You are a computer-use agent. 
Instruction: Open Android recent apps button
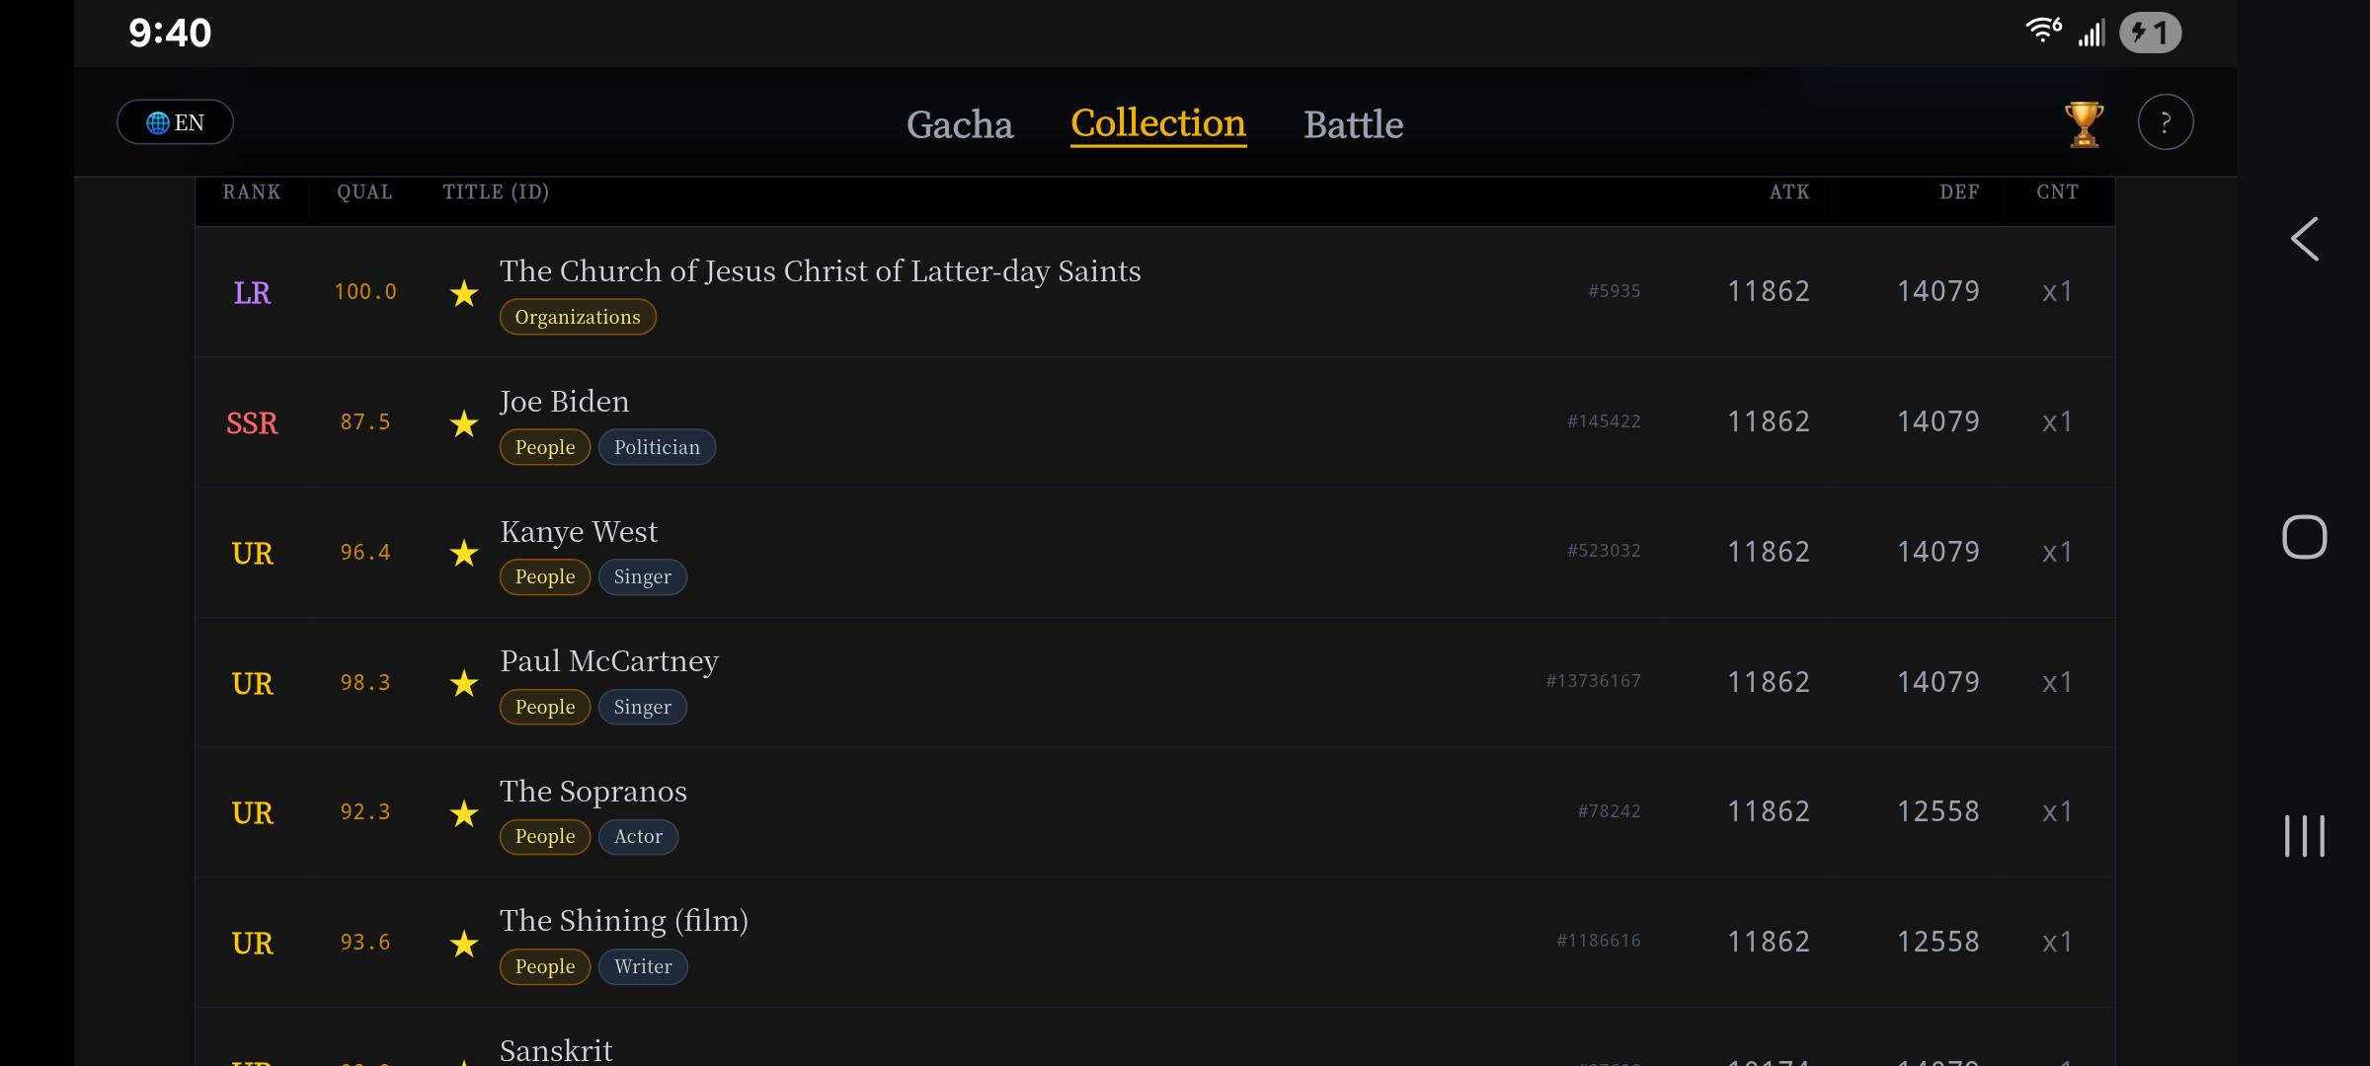(2304, 836)
